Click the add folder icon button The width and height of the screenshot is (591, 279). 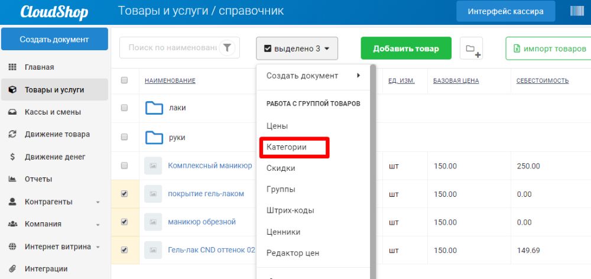pos(471,48)
